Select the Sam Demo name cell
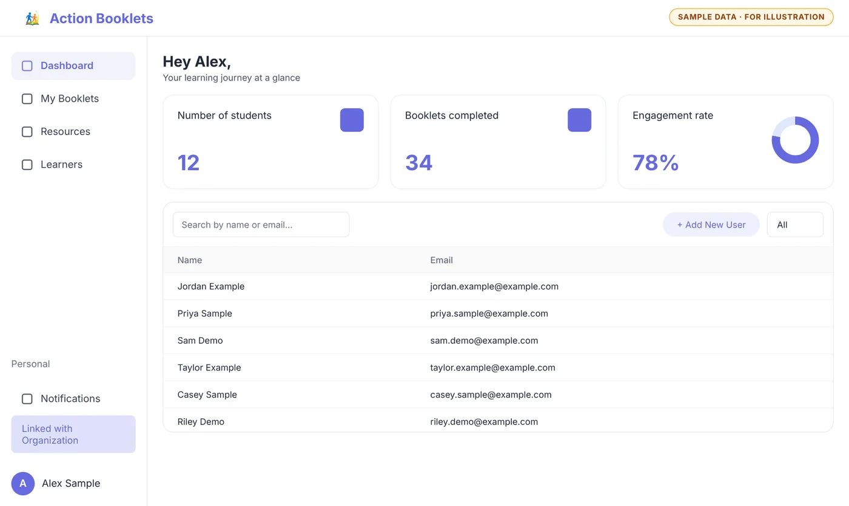 tap(200, 341)
